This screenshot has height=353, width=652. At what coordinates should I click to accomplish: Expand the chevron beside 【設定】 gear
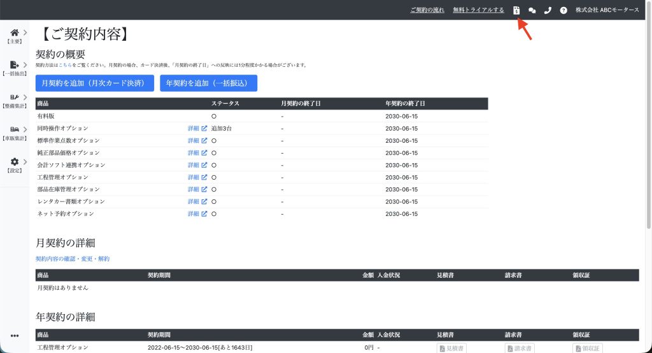click(x=25, y=162)
